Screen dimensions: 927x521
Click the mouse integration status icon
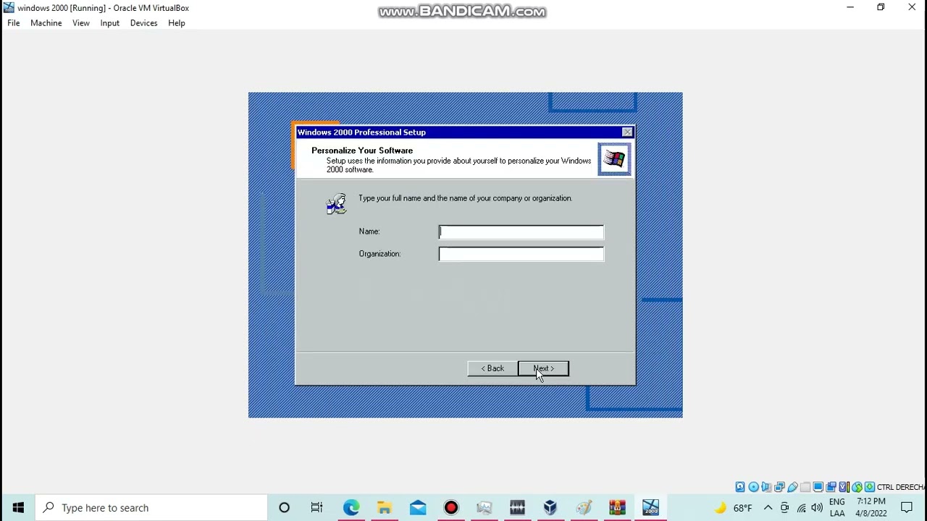coord(857,487)
